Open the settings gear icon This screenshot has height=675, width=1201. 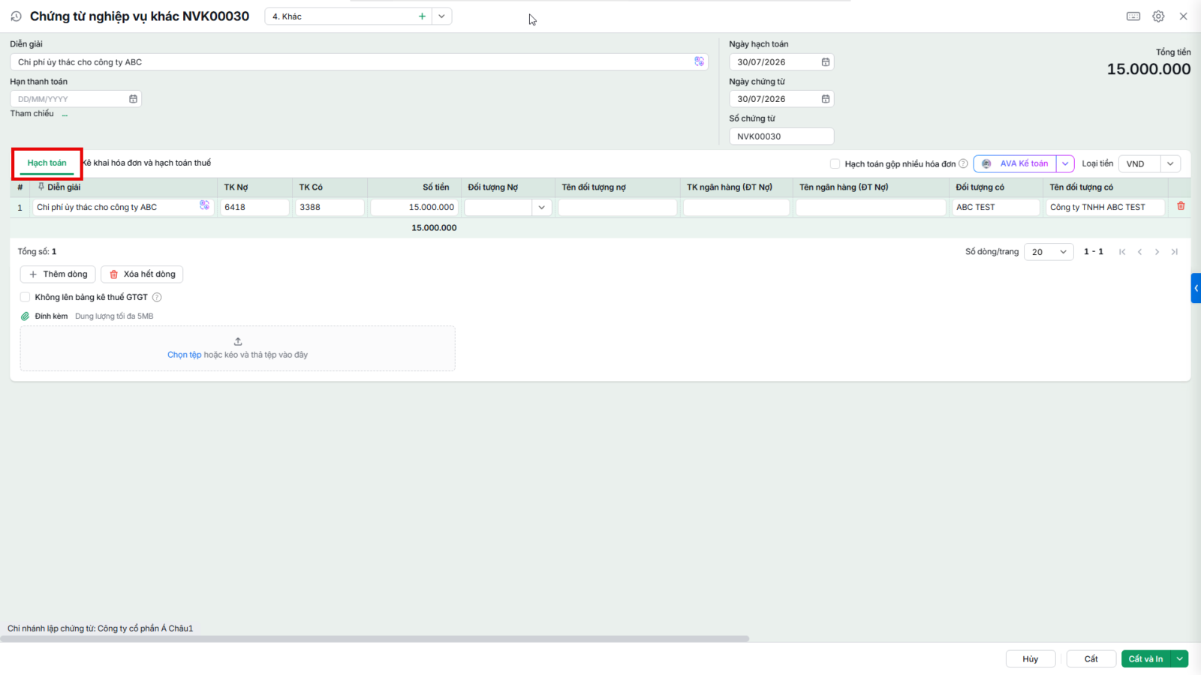pyautogui.click(x=1158, y=16)
